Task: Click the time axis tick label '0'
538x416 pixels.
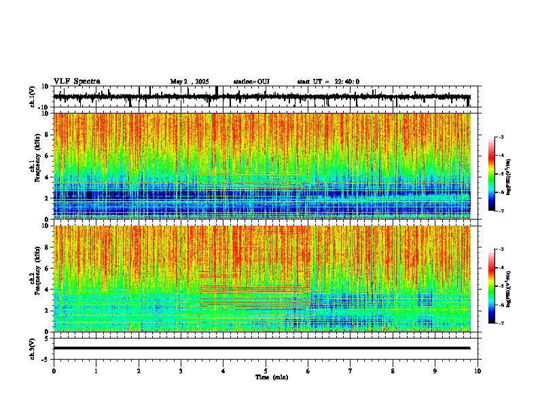Action: coord(54,371)
